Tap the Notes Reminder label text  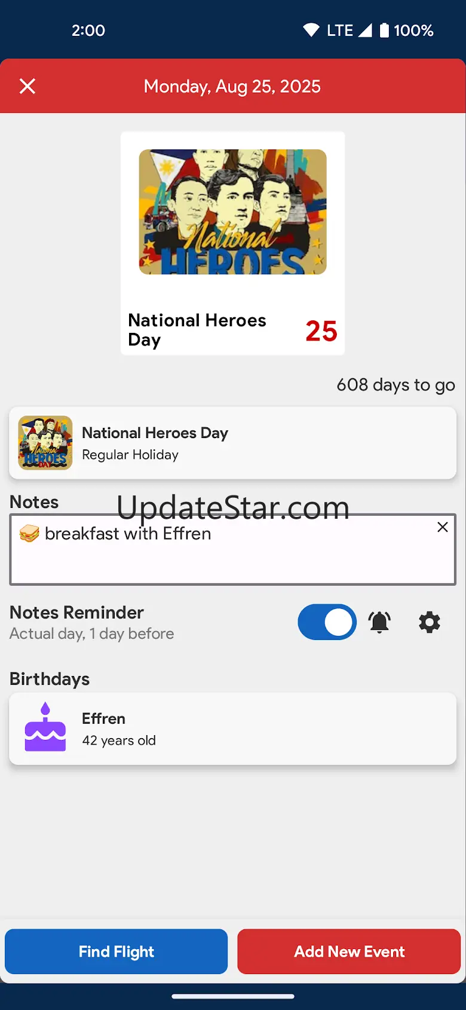tap(76, 613)
